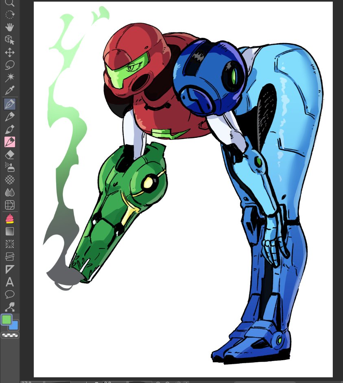Select the highlighted Pen tool
Image resolution: width=343 pixels, height=383 pixels.
pos(10,104)
